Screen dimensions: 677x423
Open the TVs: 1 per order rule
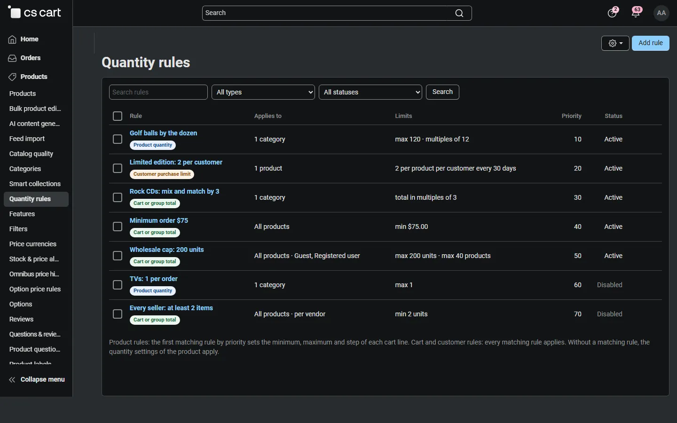(x=154, y=279)
